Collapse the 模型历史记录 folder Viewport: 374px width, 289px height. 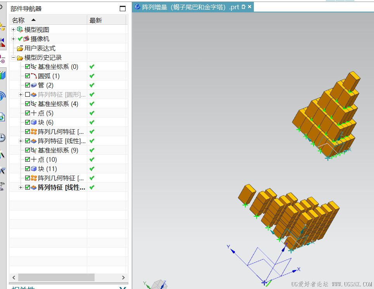coord(14,57)
